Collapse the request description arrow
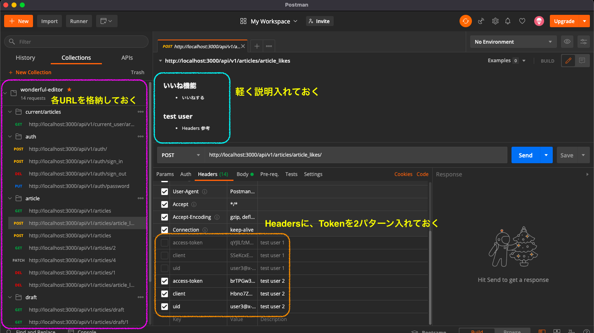This screenshot has width=594, height=333. point(160,61)
